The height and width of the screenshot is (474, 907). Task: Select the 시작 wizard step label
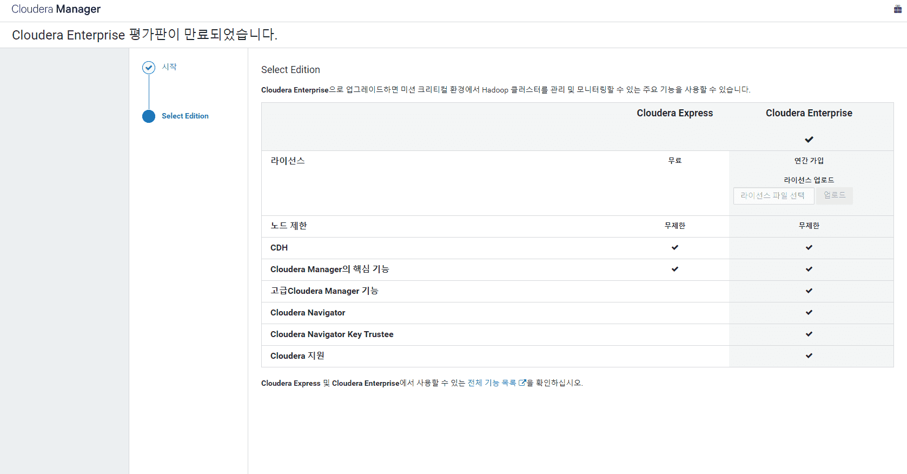tap(169, 67)
